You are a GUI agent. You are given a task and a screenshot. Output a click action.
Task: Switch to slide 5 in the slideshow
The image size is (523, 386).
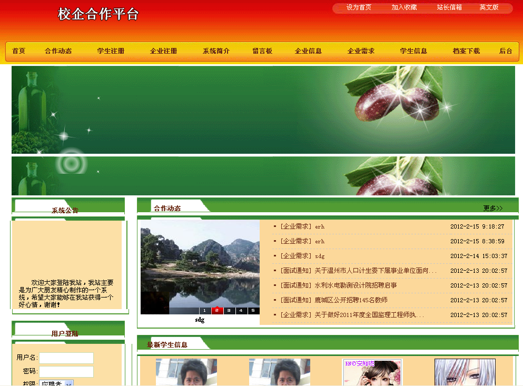253,311
